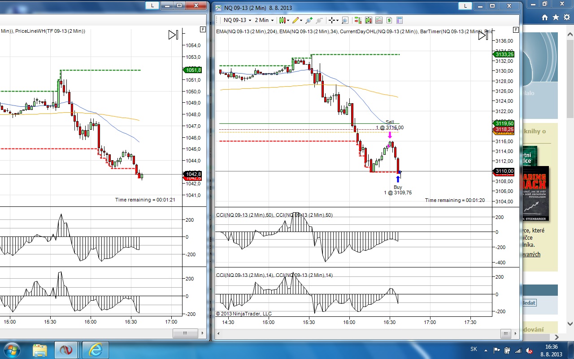Image resolution: width=574 pixels, height=359 pixels.
Task: Click the 3110,00 current price marker
Action: (x=504, y=171)
